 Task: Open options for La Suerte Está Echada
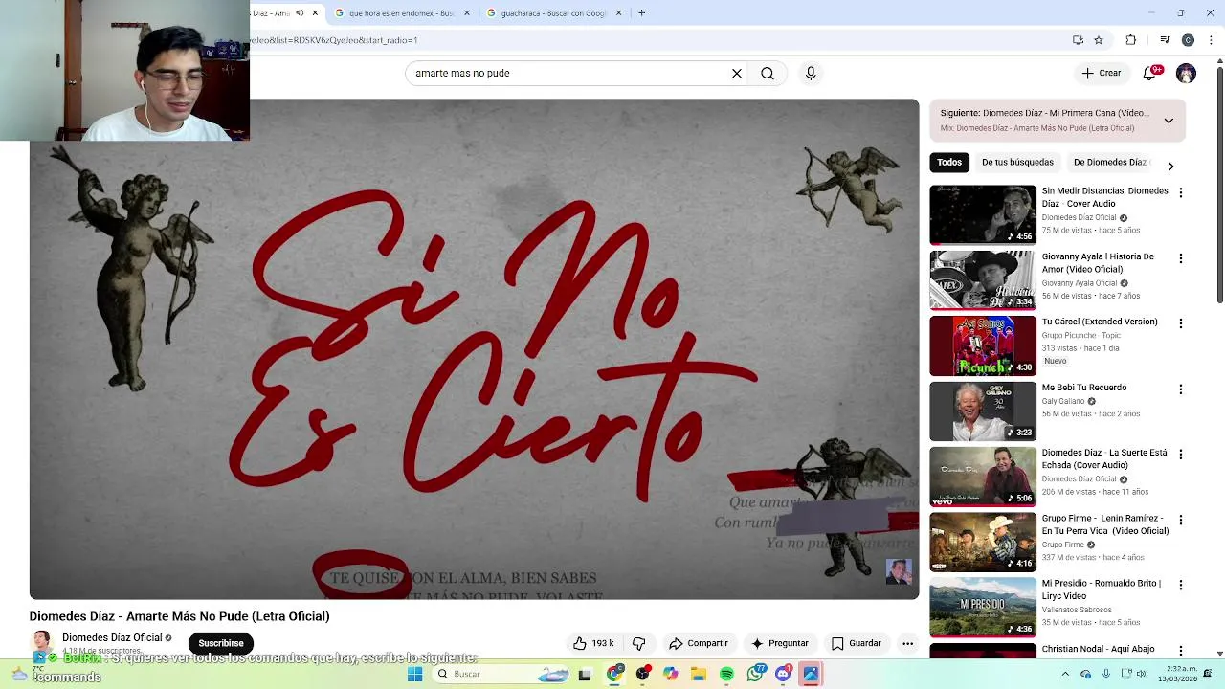(1180, 455)
